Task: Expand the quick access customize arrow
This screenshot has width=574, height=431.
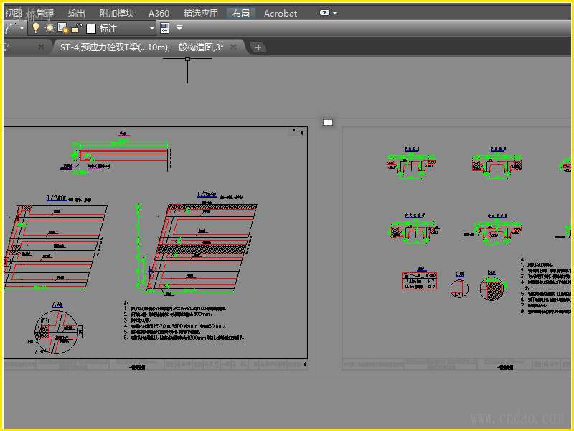Action: [179, 28]
